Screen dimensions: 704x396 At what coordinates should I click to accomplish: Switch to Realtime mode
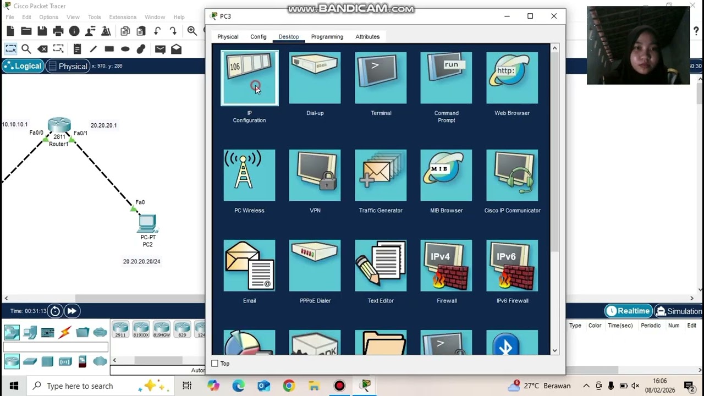pos(628,311)
